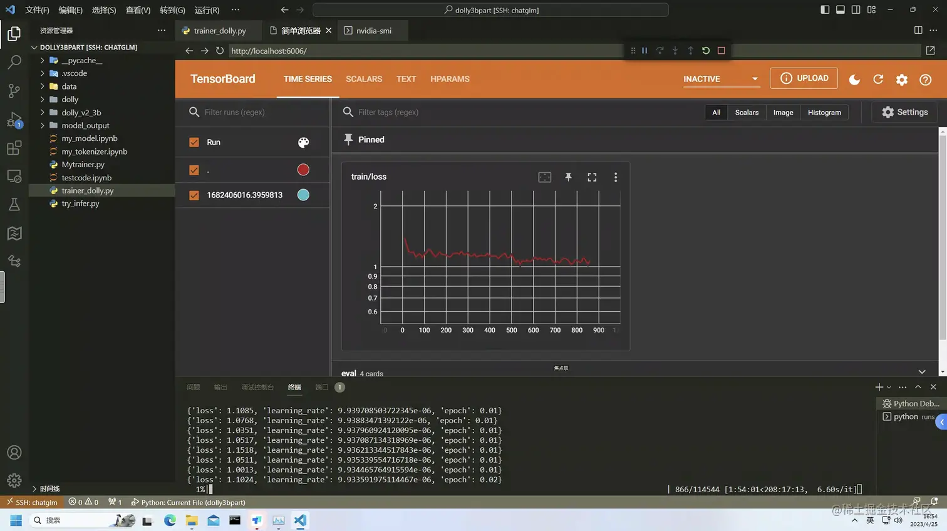
Task: Toggle panel layout button
Action: (841, 9)
